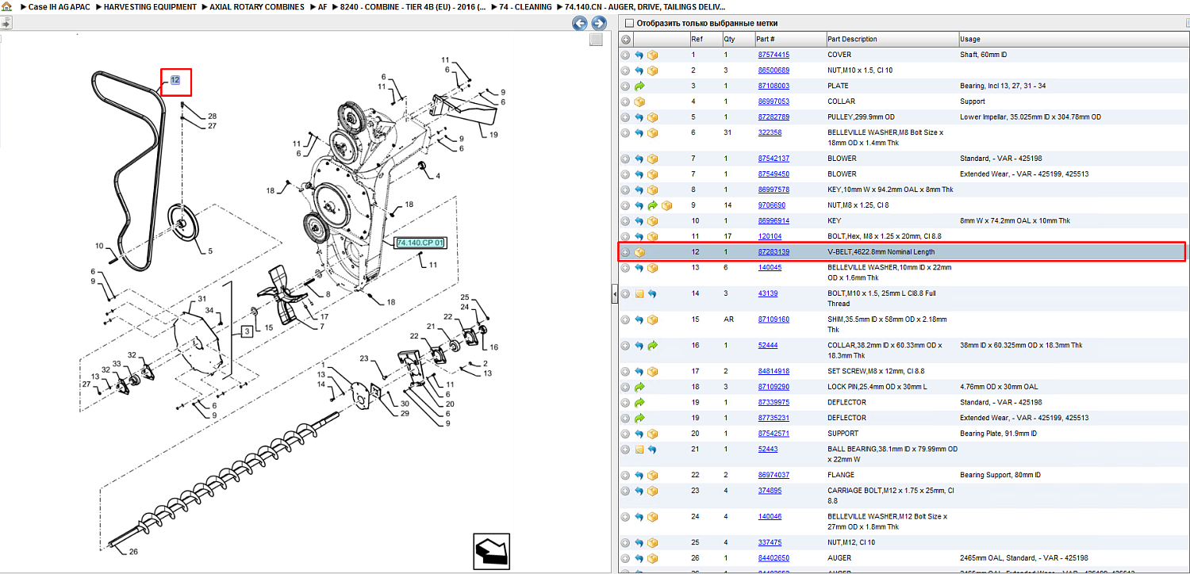This screenshot has width=1190, height=574.
Task: Navigate to 'HARVESTING EQUIPMENT' breadcrumb
Action: tap(150, 6)
